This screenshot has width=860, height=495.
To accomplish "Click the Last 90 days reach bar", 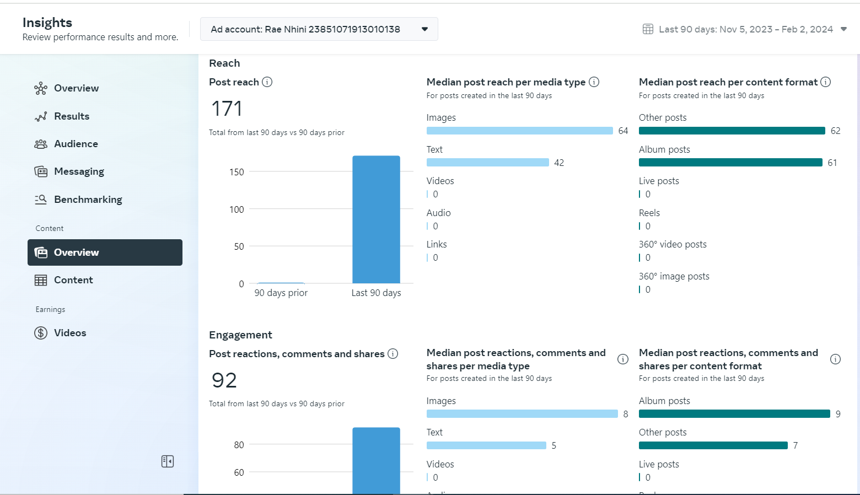I will [x=376, y=219].
